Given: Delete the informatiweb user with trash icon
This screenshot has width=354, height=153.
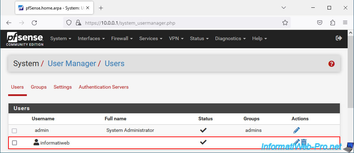Looking at the screenshot, I should pyautogui.click(x=304, y=142).
